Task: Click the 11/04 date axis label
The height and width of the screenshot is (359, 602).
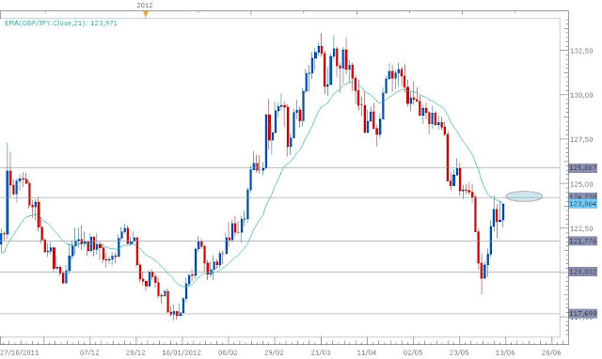Action: (367, 352)
